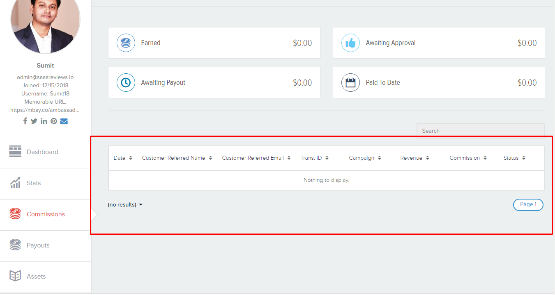Focus the Search input field
This screenshot has height=295, width=555.
pyautogui.click(x=481, y=131)
